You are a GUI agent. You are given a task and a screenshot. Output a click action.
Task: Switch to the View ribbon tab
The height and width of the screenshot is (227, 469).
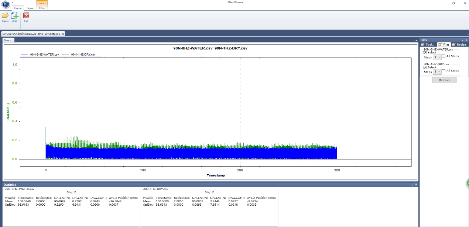[30, 8]
